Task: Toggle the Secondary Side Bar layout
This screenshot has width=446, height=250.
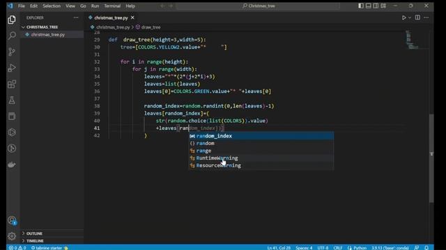Action: coord(376,6)
